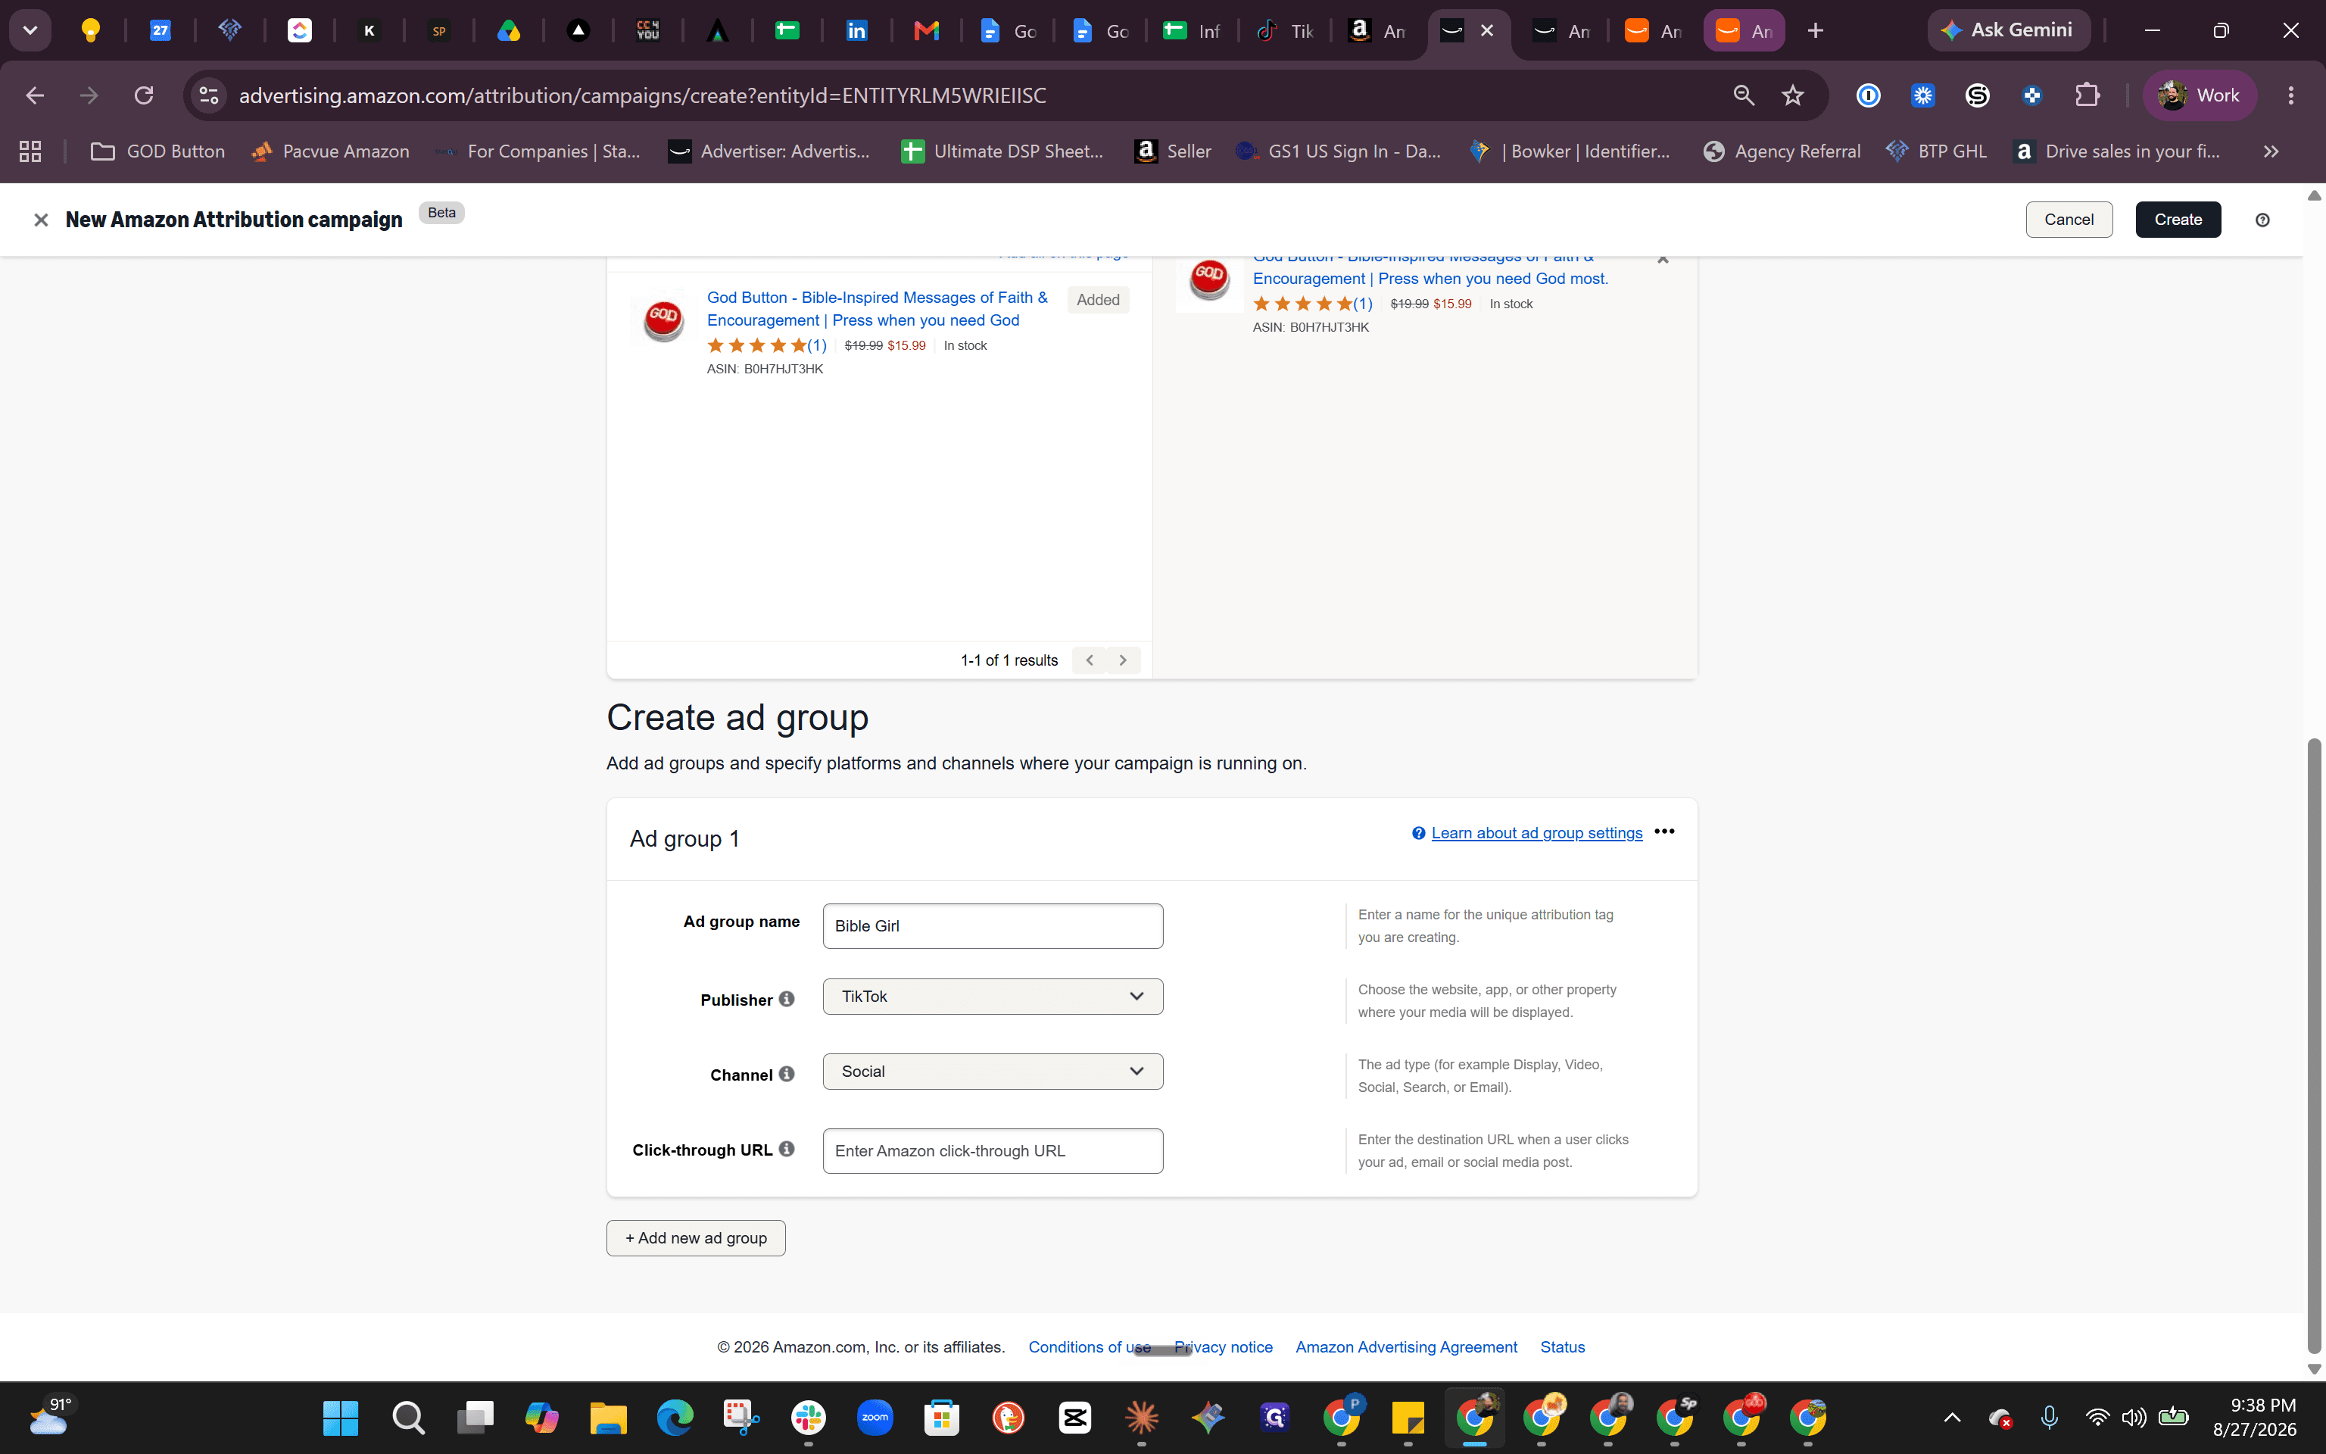Switch to the TikTok tab
Viewport: 2326px width, 1454px height.
click(1285, 31)
